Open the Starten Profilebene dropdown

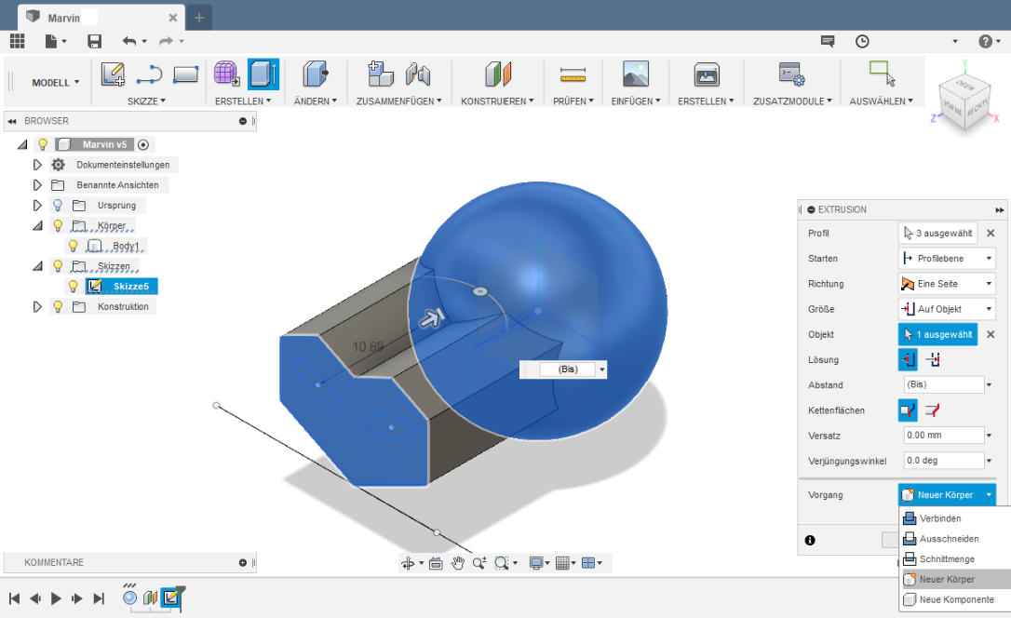947,259
